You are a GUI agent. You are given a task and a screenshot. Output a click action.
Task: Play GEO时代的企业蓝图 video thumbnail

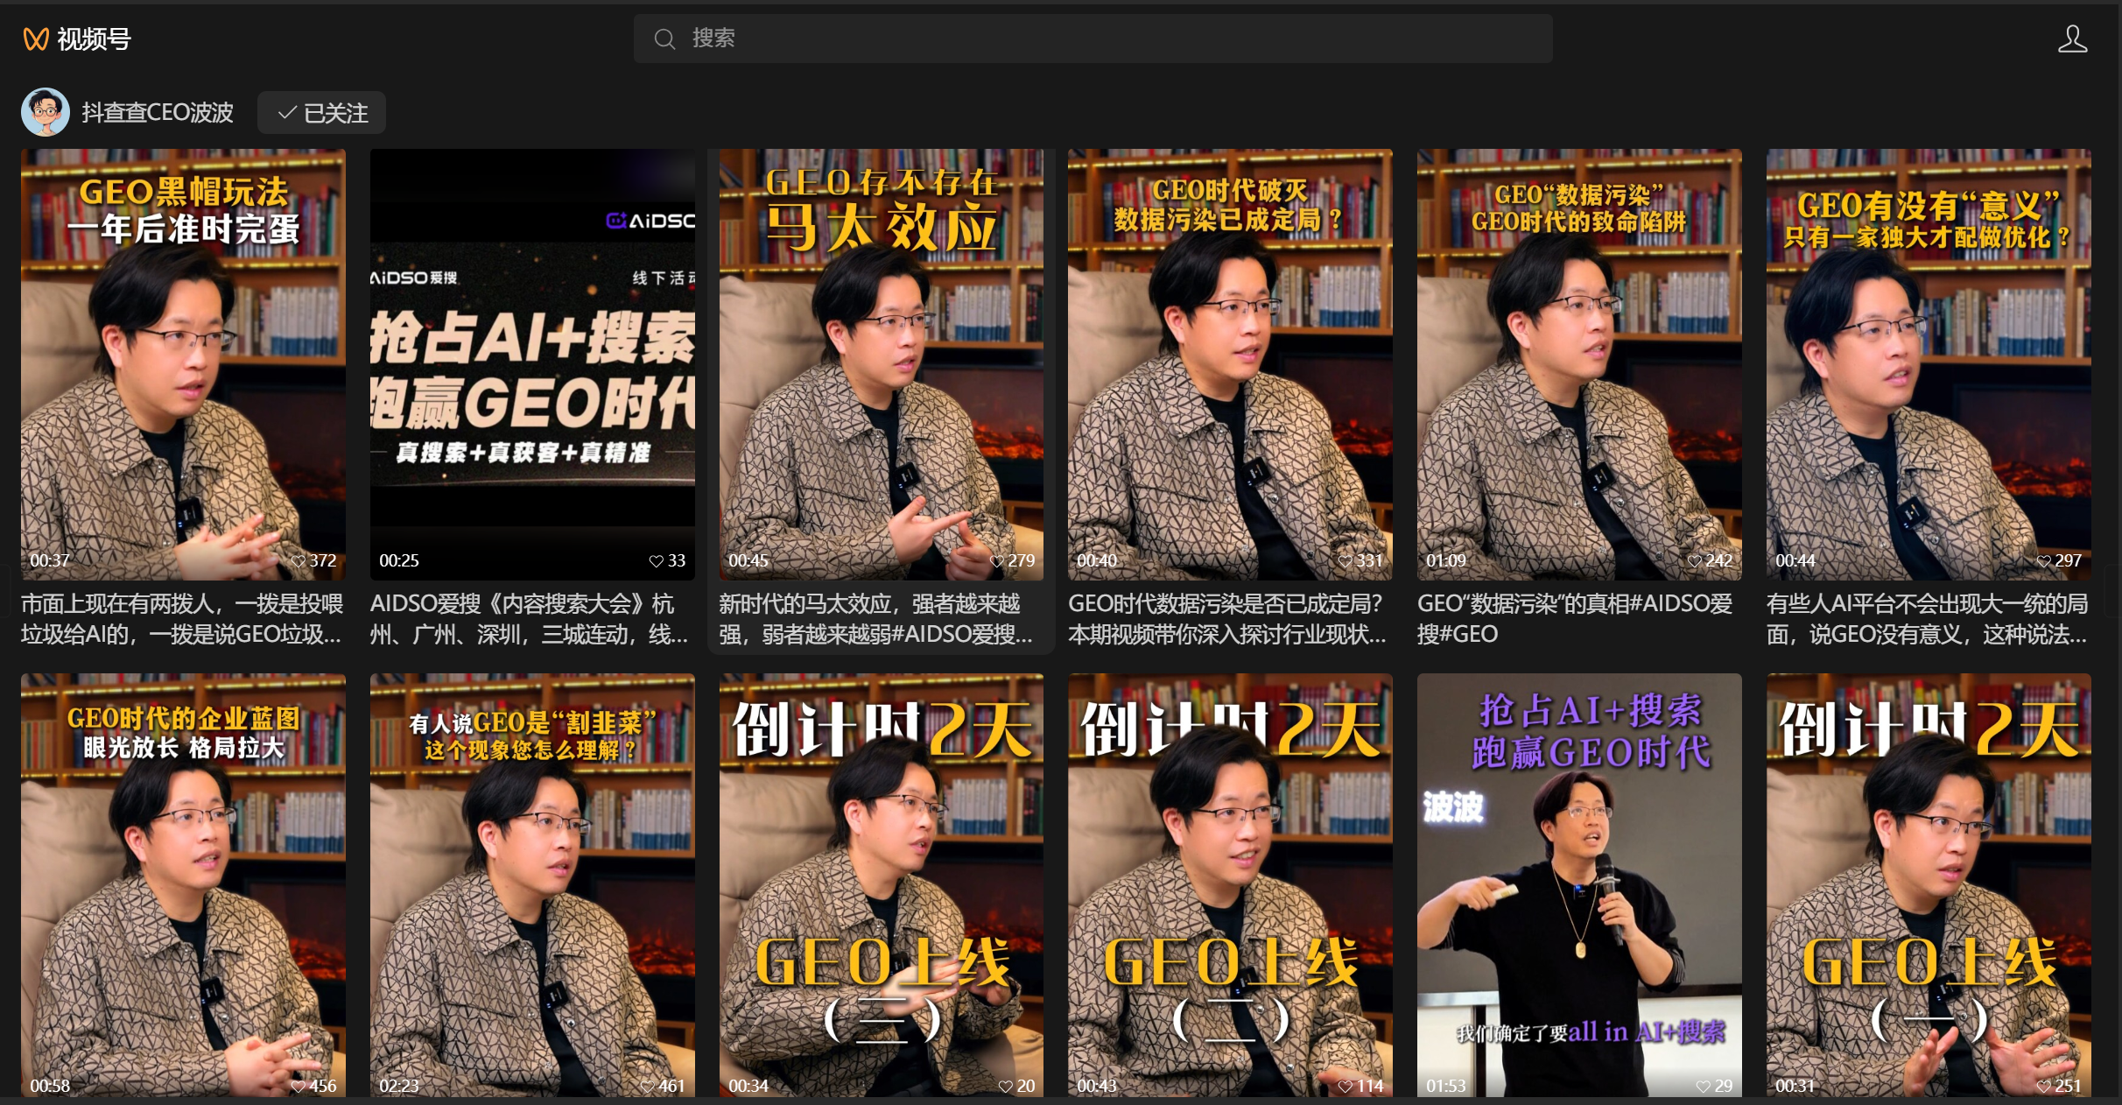click(183, 884)
